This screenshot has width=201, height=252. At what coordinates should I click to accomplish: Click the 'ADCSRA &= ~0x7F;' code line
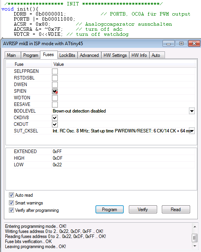click(38, 29)
